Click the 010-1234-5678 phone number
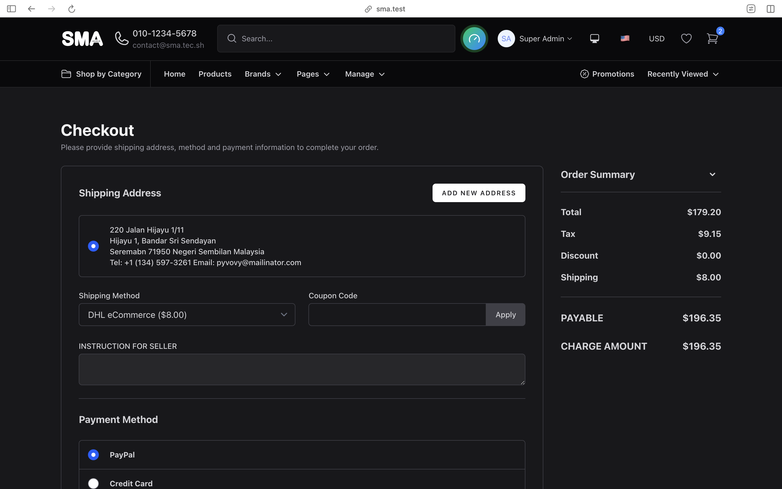Viewport: 782px width, 489px height. [x=165, y=33]
